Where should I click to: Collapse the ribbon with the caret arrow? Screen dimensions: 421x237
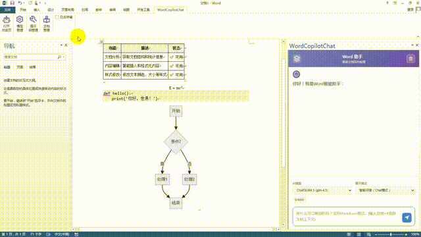click(418, 37)
